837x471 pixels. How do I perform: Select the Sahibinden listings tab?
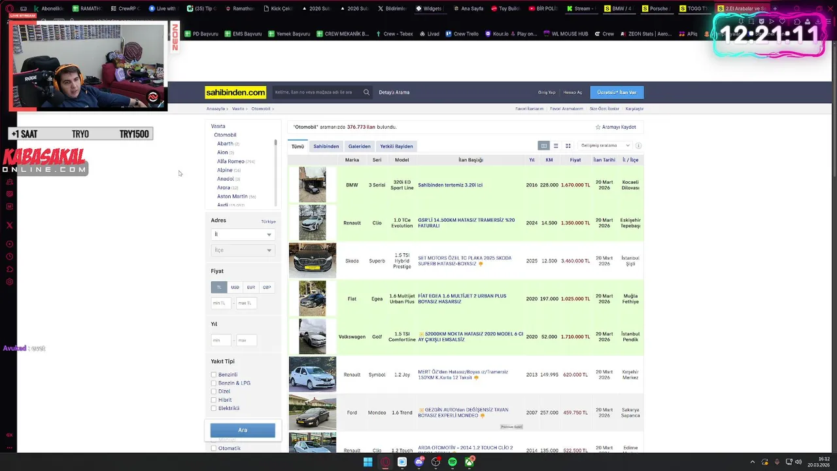click(x=326, y=147)
